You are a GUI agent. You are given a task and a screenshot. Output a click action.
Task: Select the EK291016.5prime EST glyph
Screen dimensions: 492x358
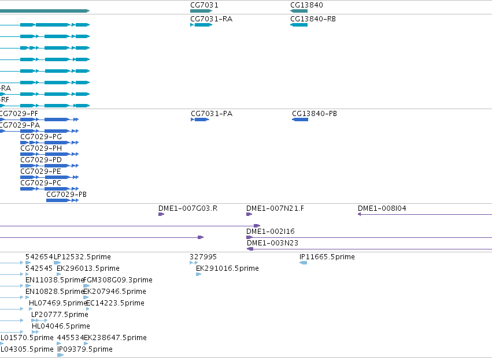coord(199,274)
